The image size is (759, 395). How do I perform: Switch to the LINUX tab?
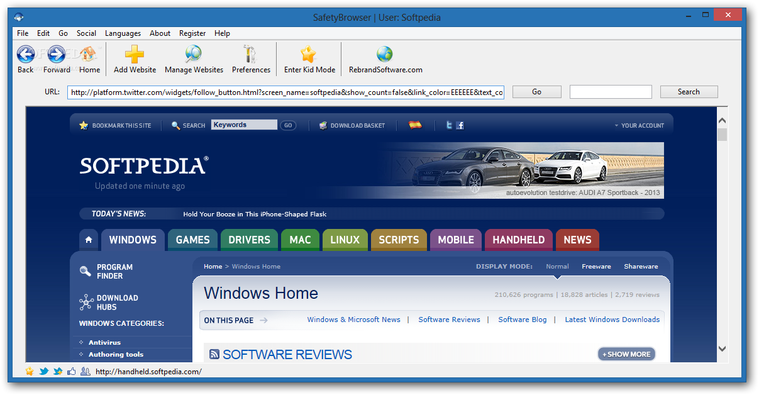[x=345, y=240]
